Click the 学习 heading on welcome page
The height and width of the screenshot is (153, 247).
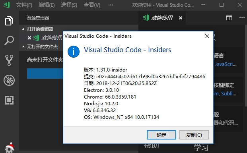click(x=201, y=148)
